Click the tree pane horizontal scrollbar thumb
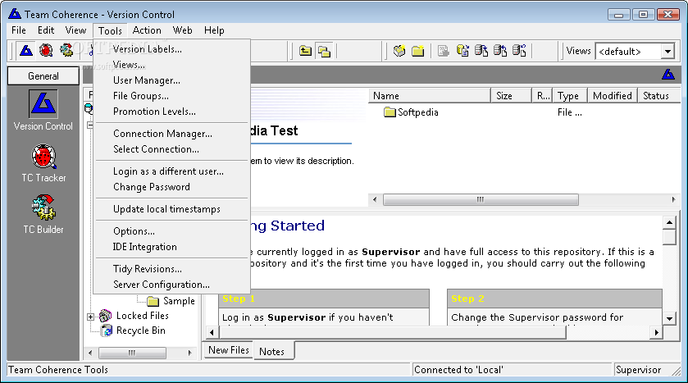 click(132, 353)
